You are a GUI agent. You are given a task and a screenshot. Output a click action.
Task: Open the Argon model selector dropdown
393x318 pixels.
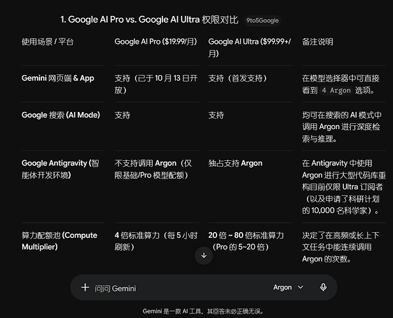tap(289, 287)
